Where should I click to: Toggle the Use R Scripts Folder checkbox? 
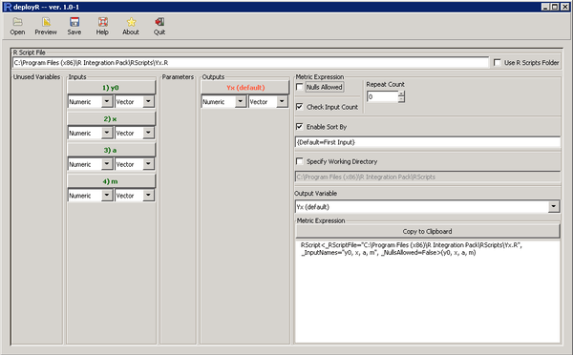497,62
